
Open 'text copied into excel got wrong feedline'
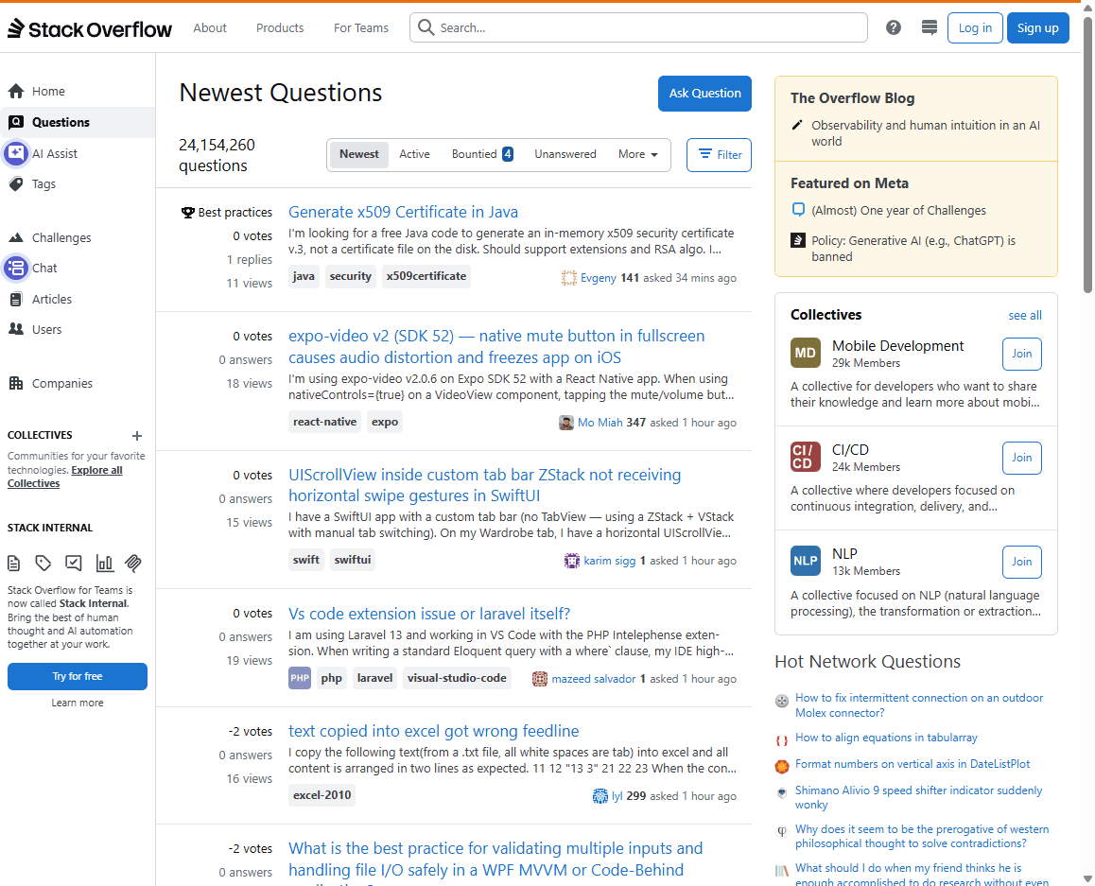[434, 731]
